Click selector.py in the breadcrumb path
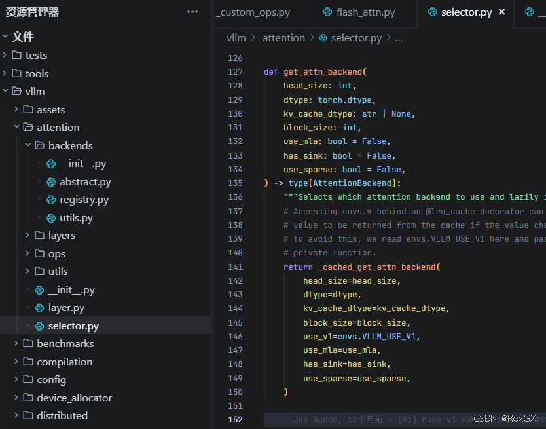 tap(356, 37)
